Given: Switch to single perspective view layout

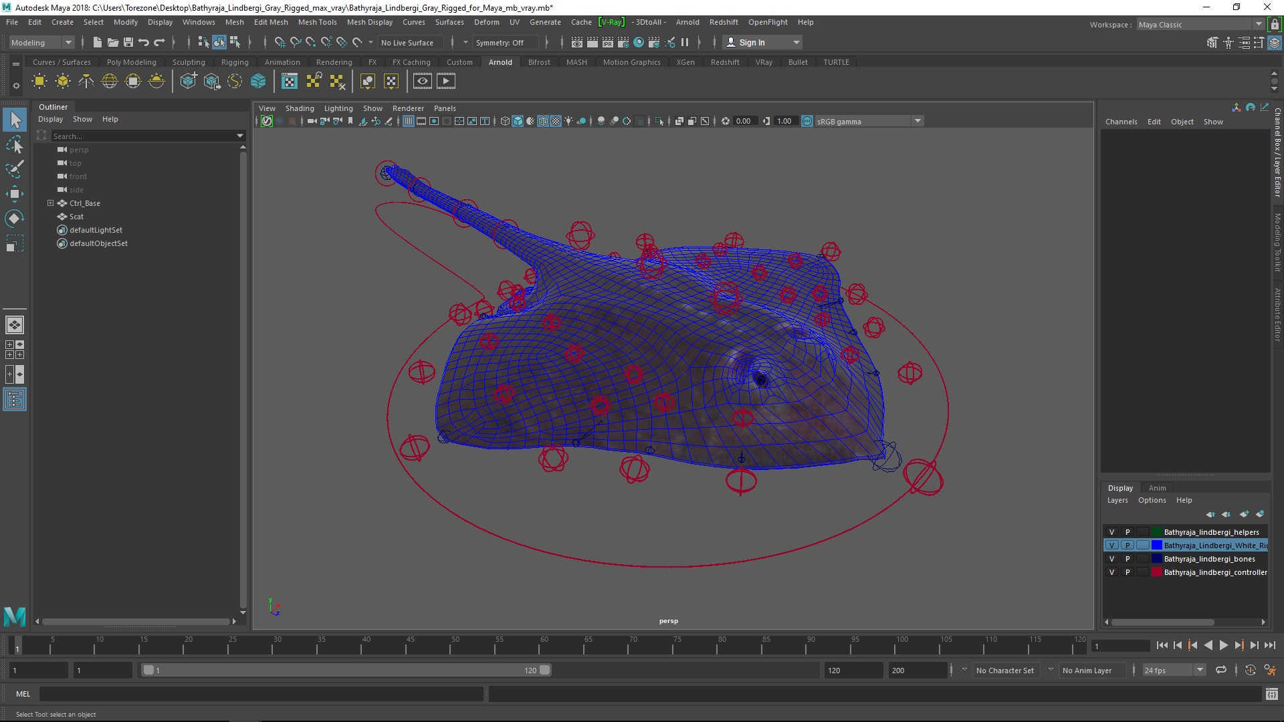Looking at the screenshot, I should coord(15,325).
